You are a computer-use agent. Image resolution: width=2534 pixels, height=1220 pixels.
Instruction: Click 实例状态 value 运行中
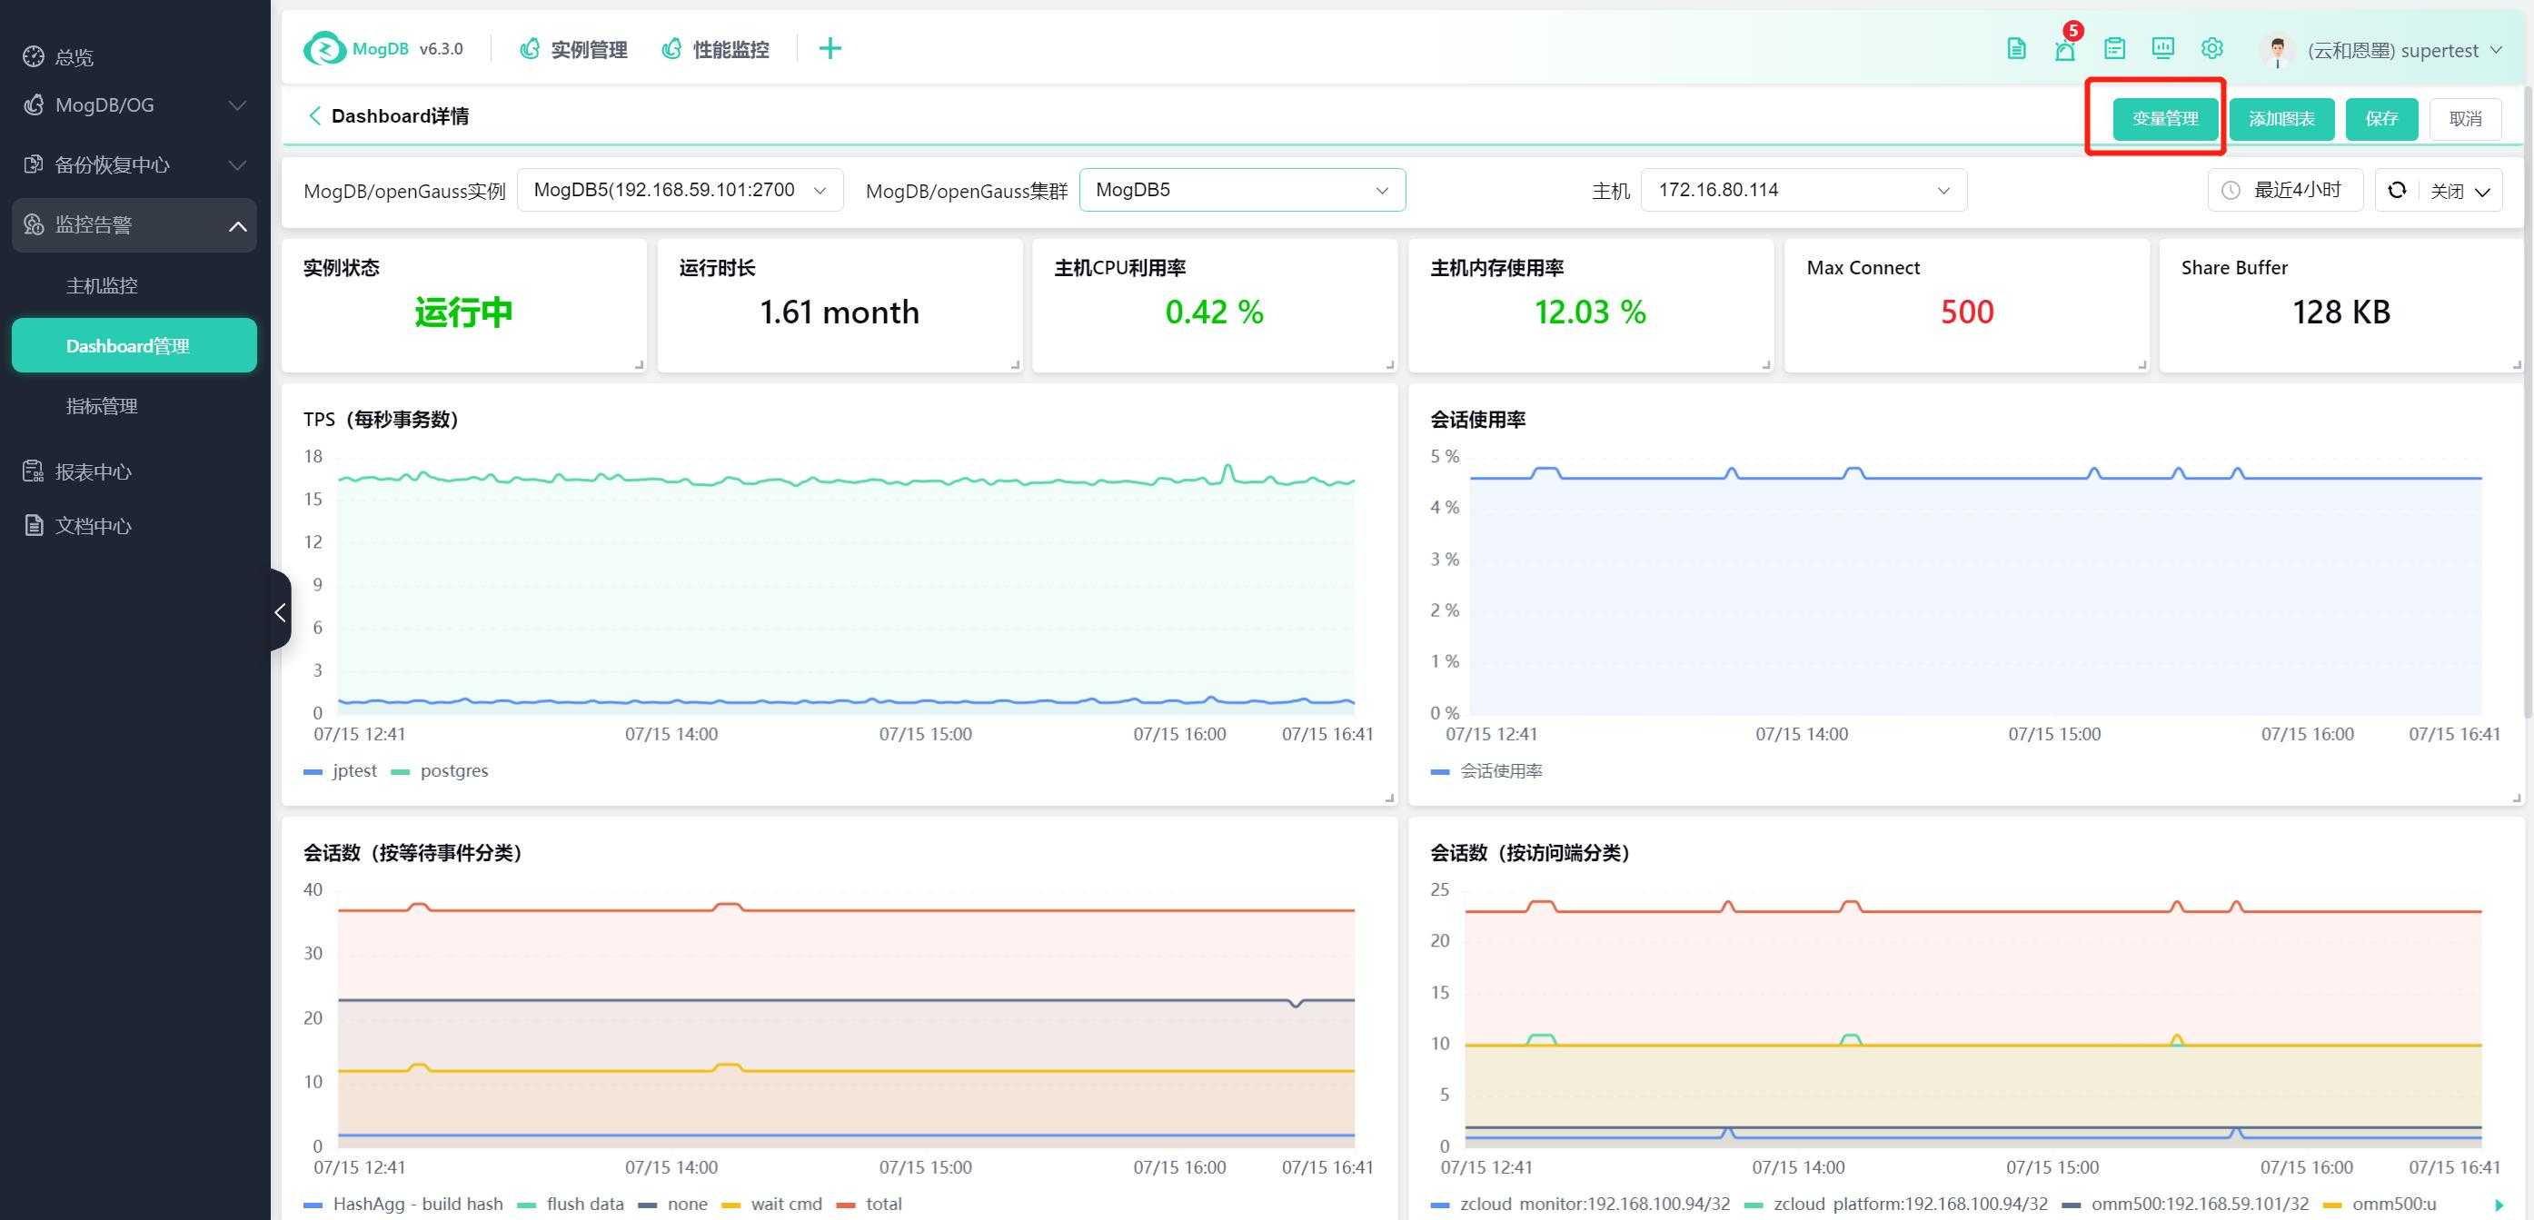click(463, 312)
